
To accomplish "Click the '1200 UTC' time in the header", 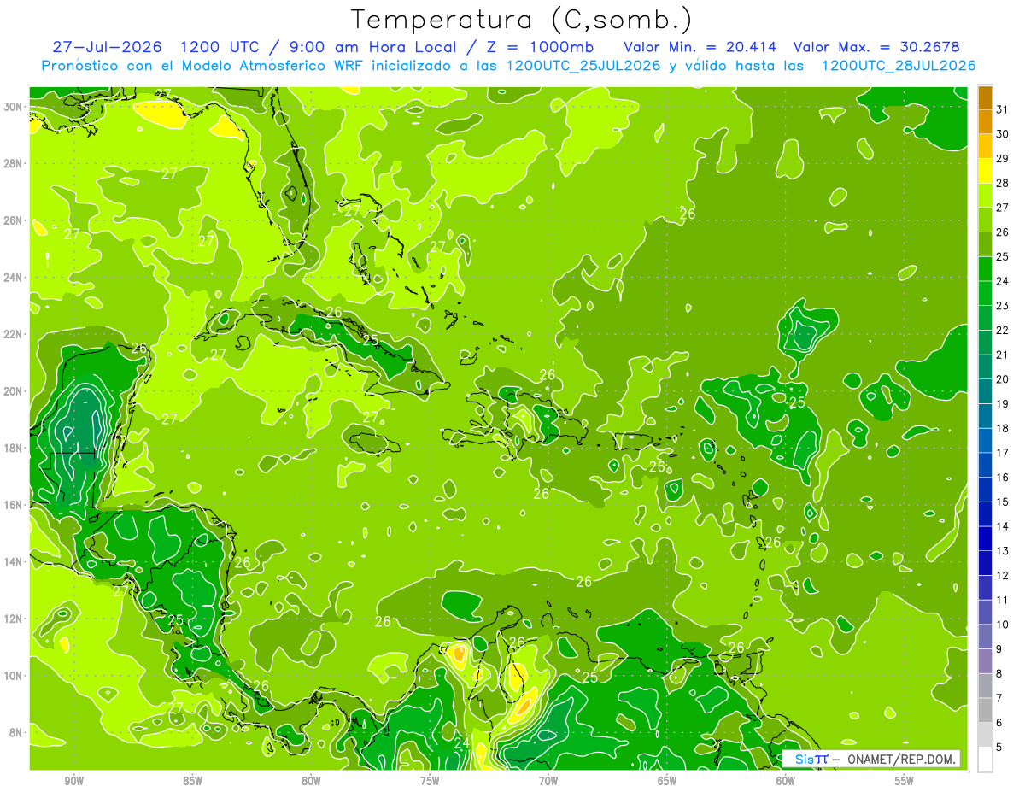I will 221,47.
